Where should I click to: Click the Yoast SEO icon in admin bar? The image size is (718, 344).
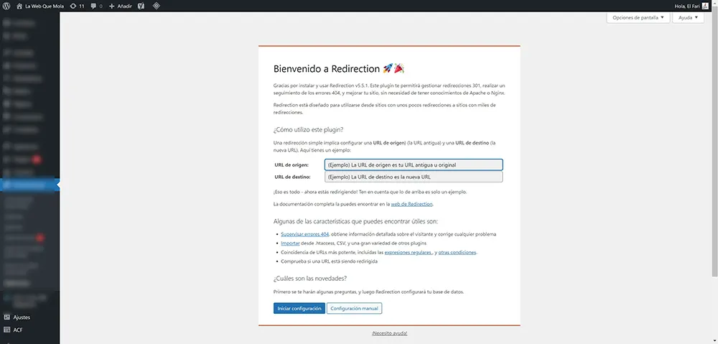[141, 5]
